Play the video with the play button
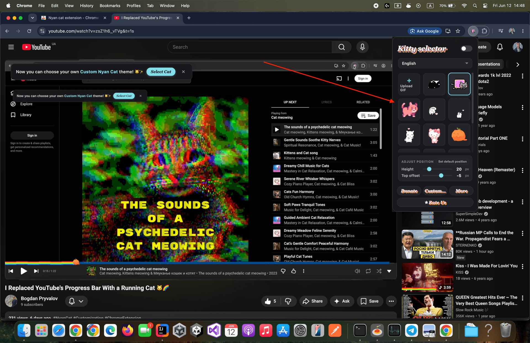 24,271
